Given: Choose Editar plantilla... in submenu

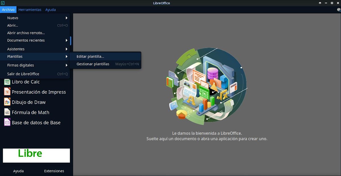Looking at the screenshot, I should (x=105, y=56).
